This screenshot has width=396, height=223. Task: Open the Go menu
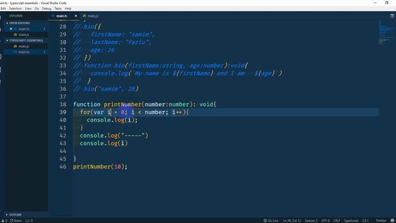(x=37, y=9)
